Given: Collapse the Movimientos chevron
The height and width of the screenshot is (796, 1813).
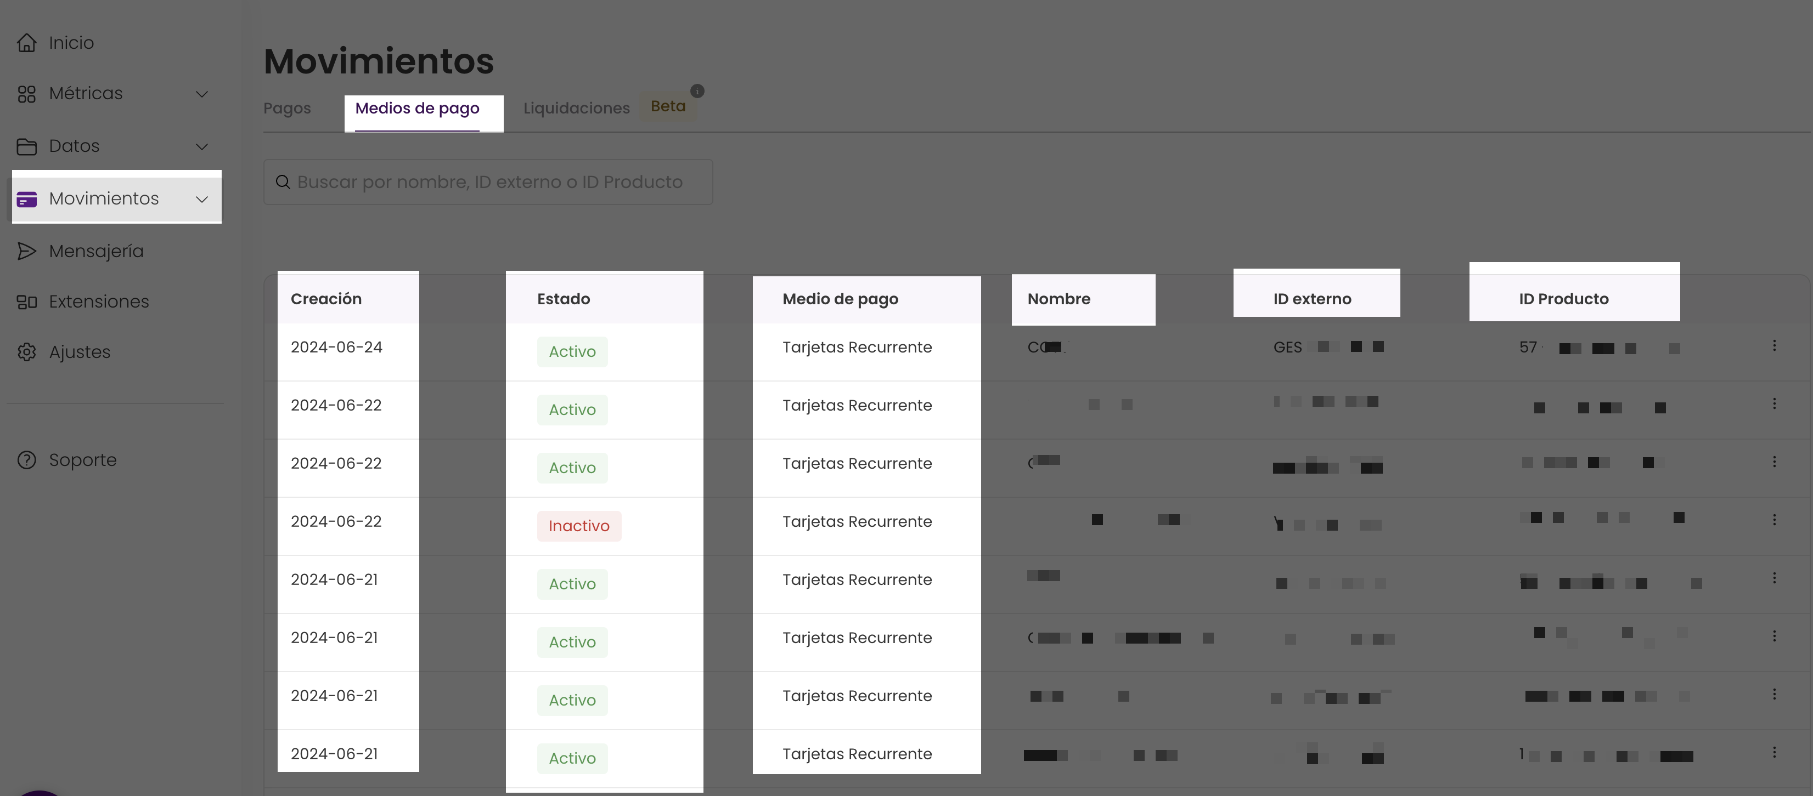Looking at the screenshot, I should click(202, 199).
